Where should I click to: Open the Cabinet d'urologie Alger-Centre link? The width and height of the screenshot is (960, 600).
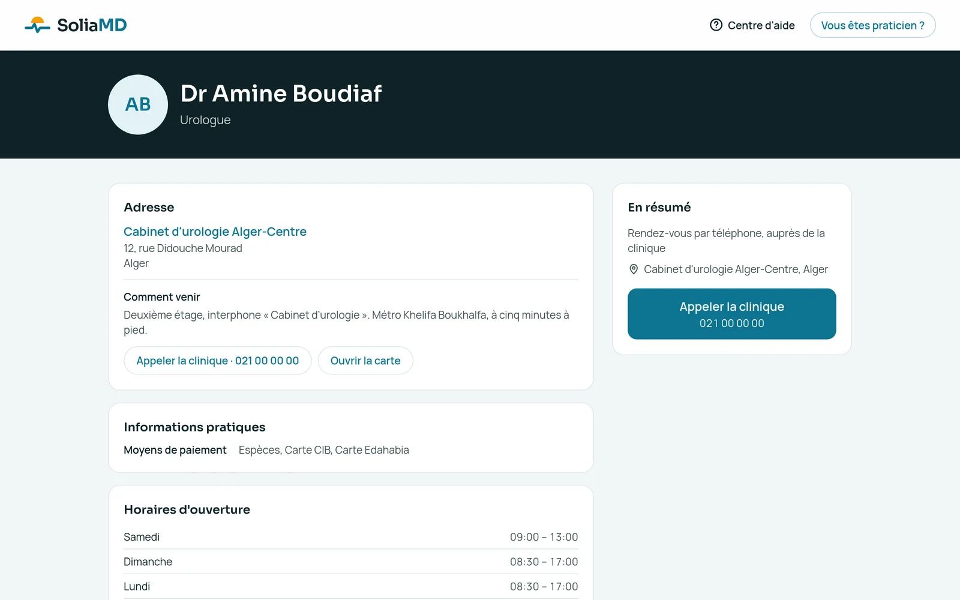tap(215, 232)
